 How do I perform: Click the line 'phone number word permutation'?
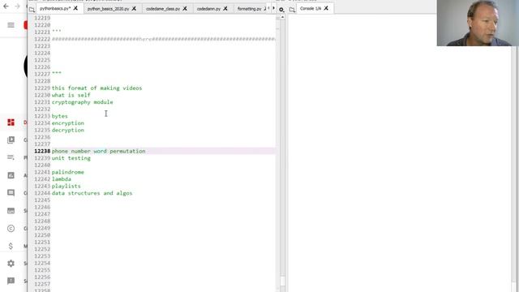click(98, 151)
